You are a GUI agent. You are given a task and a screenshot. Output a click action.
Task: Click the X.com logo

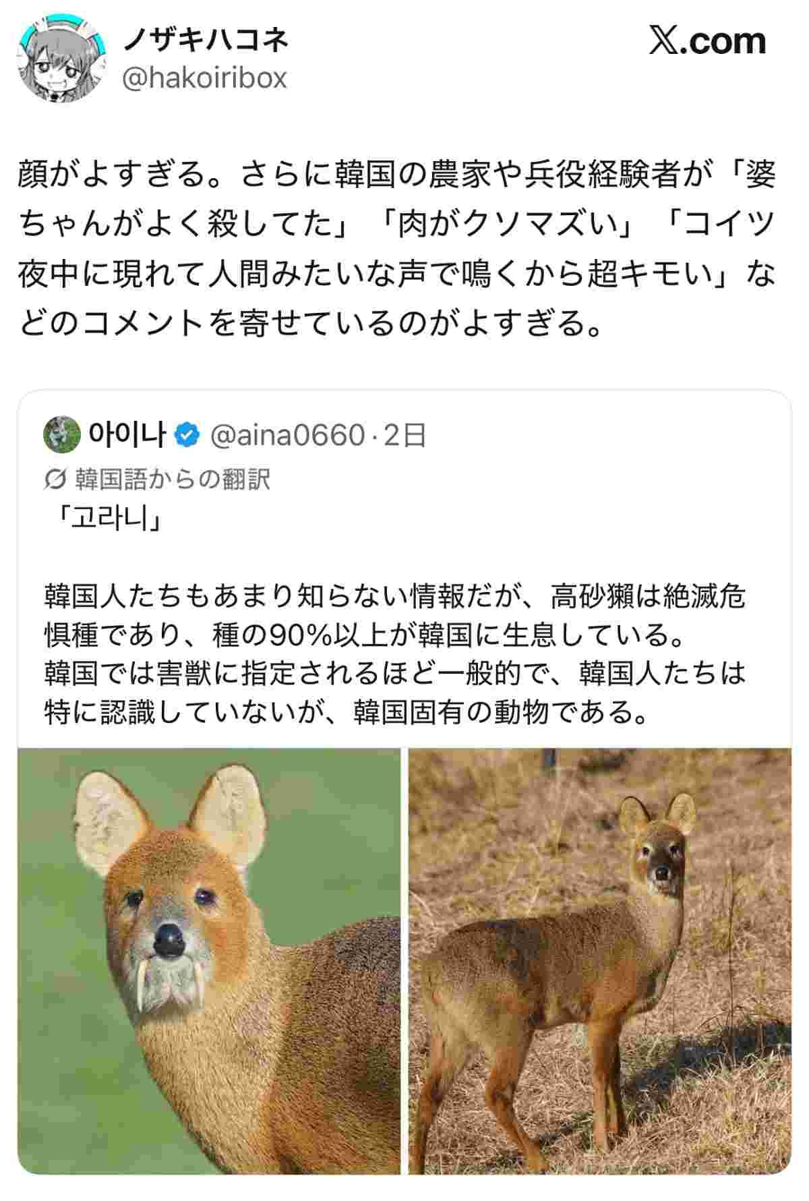click(707, 42)
